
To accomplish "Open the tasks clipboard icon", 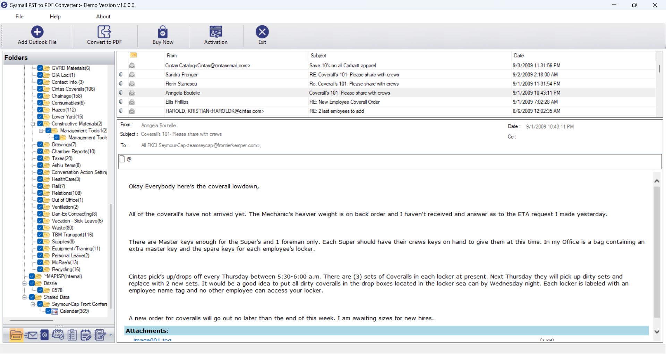I will tap(72, 335).
